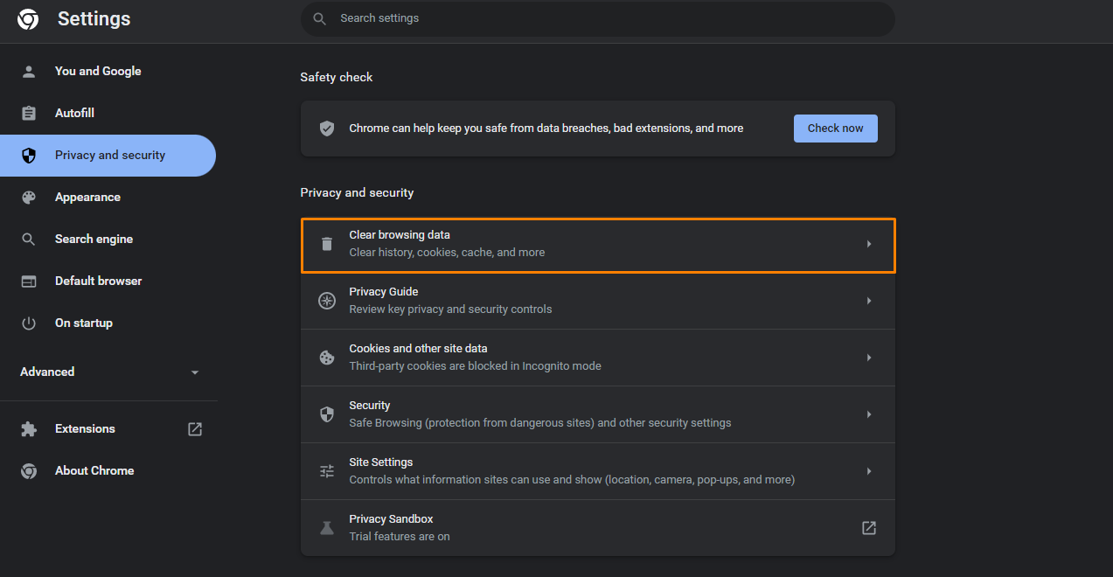The image size is (1113, 577).
Task: Click the clipboard icon for Autofill
Action: click(29, 114)
